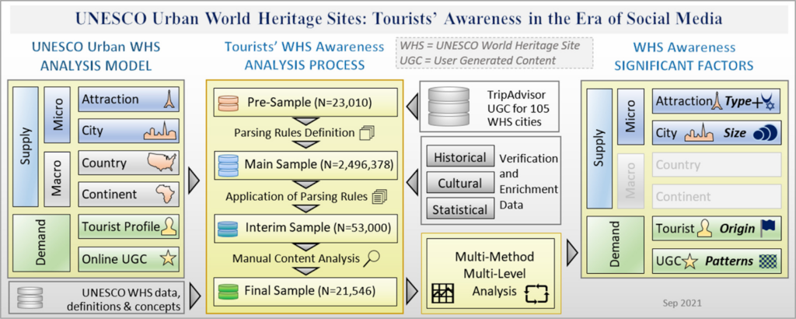Click the greyed-out Country box on right

716,165
